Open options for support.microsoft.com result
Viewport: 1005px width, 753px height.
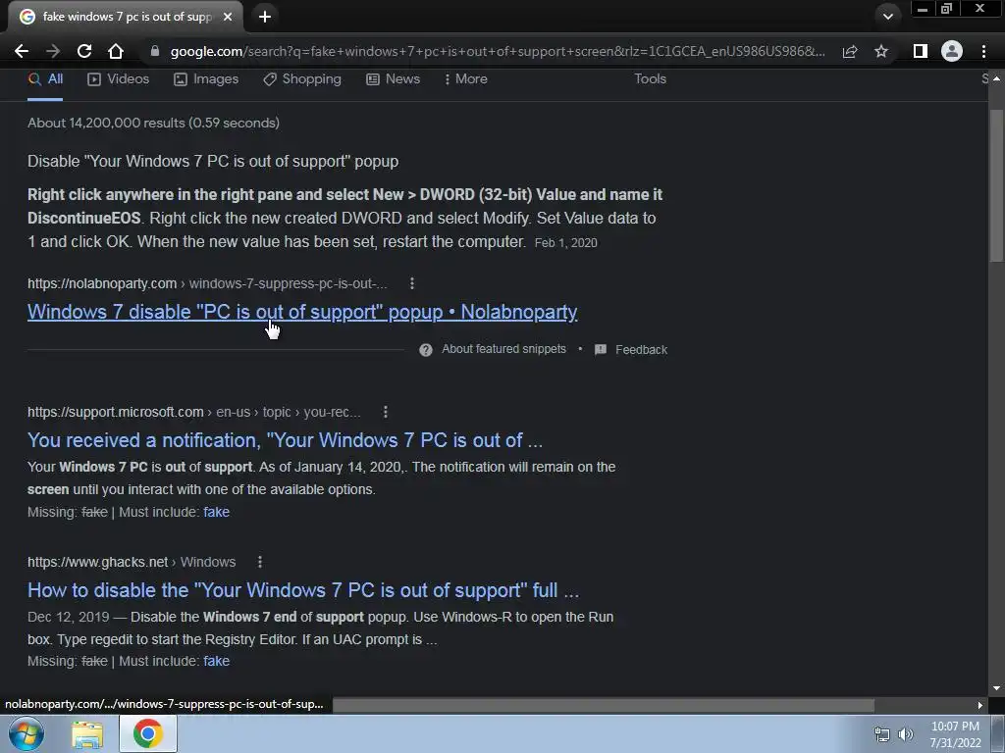click(385, 412)
